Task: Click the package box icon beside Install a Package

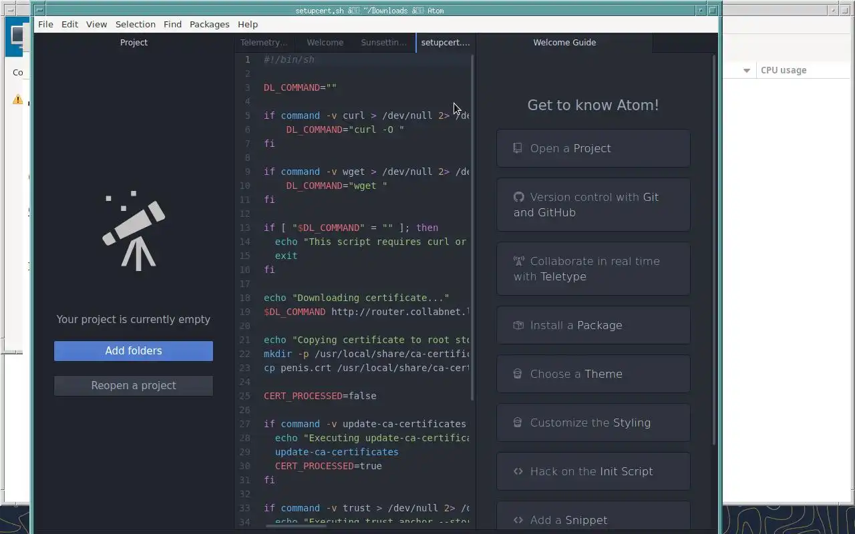Action: (518, 325)
